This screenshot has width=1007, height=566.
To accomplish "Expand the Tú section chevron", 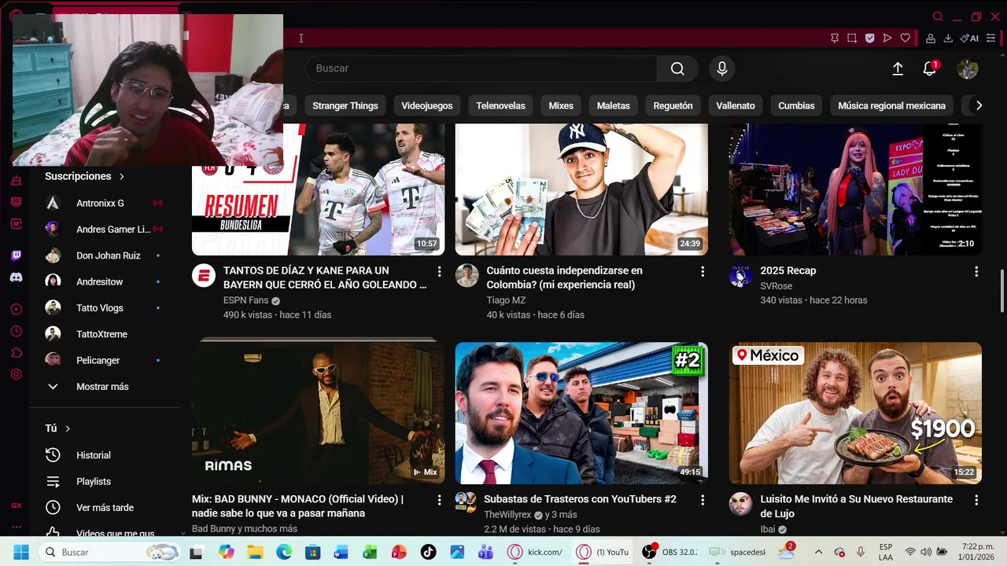I will coord(68,428).
